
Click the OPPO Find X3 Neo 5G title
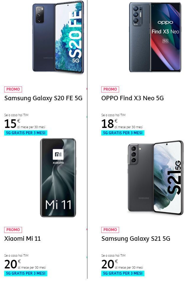click(133, 98)
